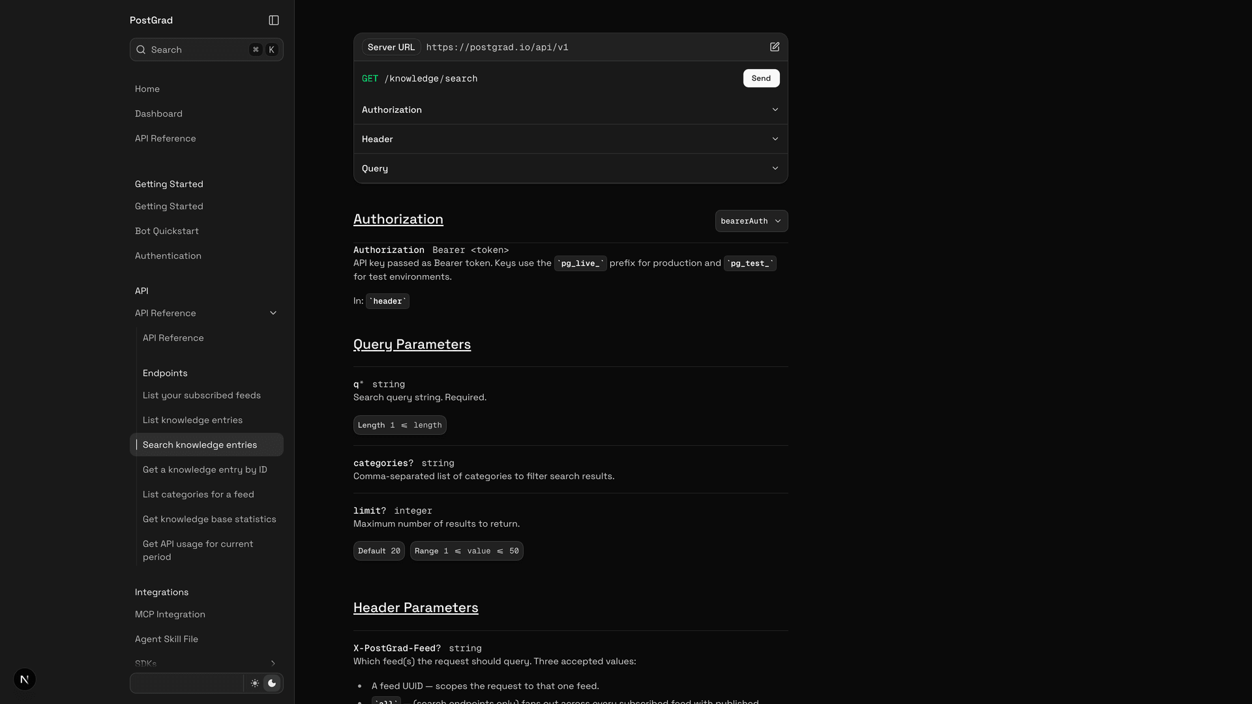
Task: Click the PostGrad site title
Action: tap(151, 20)
